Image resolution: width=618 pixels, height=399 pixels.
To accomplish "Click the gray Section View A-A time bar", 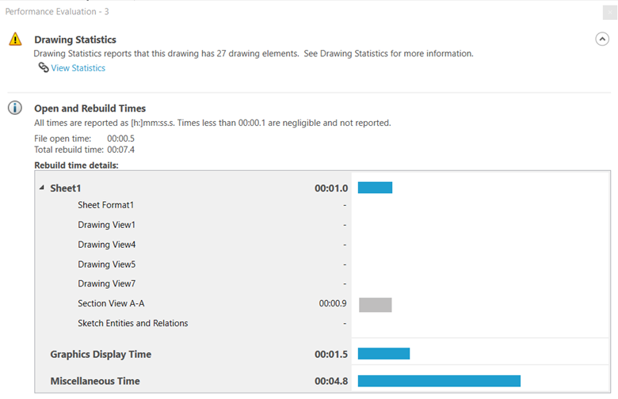I will pyautogui.click(x=376, y=305).
